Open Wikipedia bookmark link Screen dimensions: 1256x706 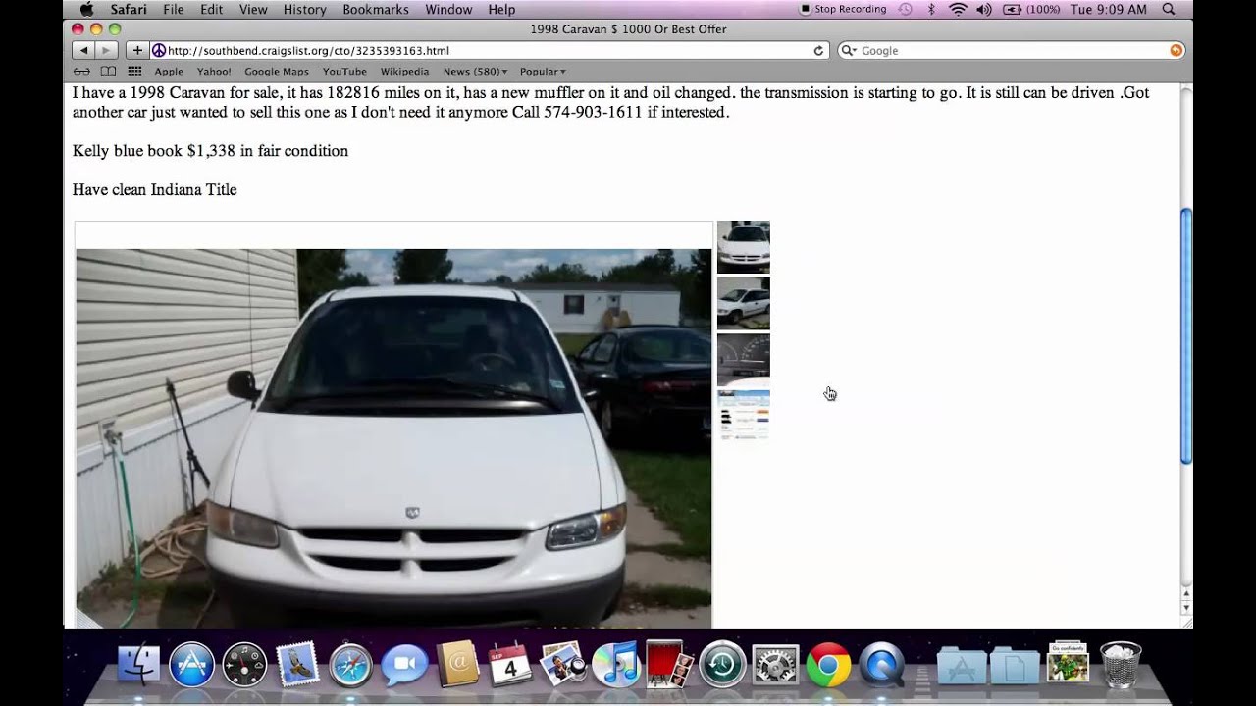coord(404,72)
